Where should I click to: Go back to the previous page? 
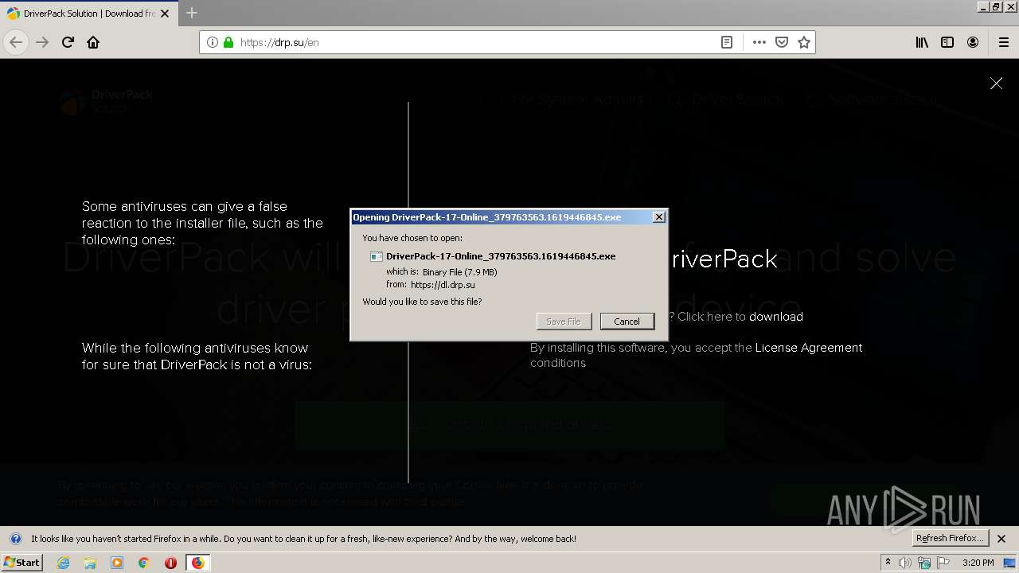[x=16, y=42]
